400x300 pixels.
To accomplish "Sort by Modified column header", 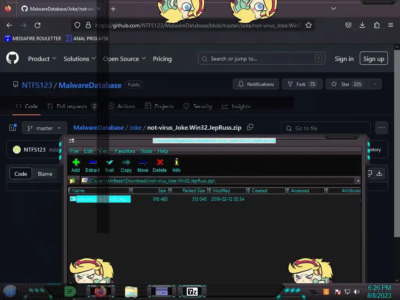I will tap(228, 191).
